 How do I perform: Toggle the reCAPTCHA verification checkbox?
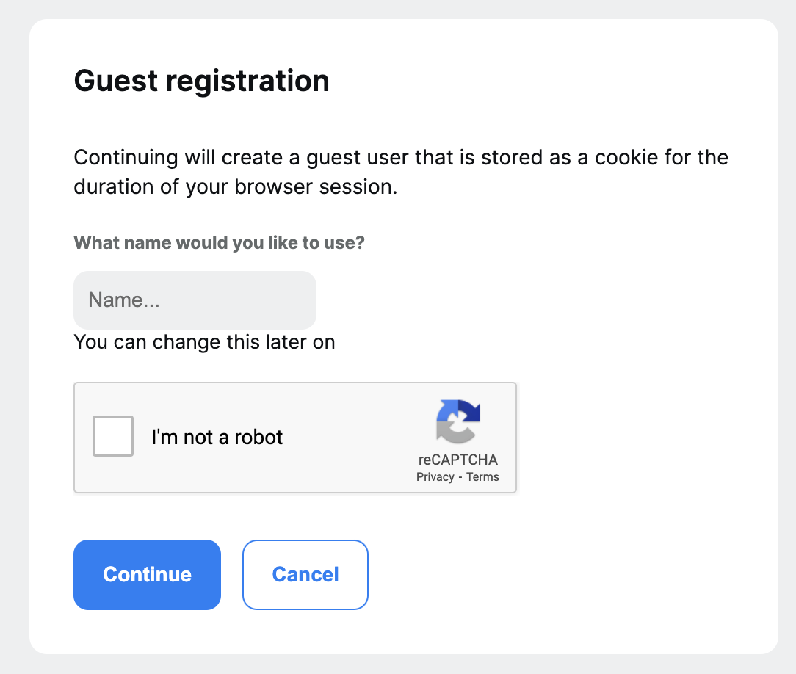112,437
